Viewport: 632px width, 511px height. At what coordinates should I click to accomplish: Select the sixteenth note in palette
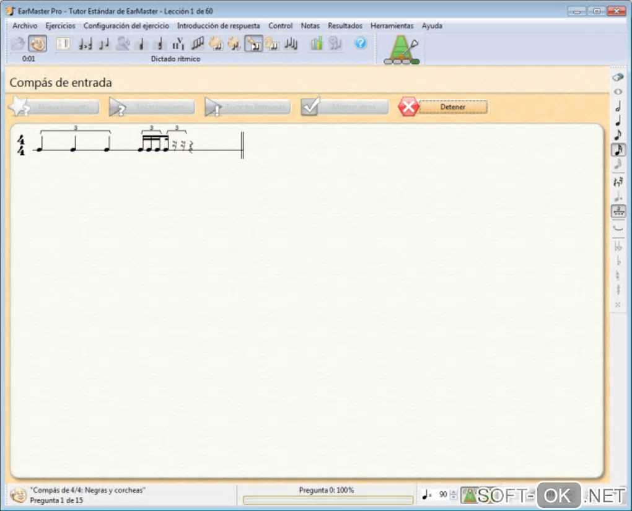pos(618,149)
